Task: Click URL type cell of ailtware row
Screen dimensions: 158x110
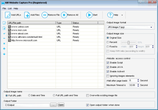Action: 59,37
